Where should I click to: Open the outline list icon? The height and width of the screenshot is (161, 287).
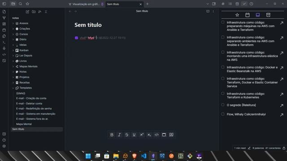pos(230,4)
